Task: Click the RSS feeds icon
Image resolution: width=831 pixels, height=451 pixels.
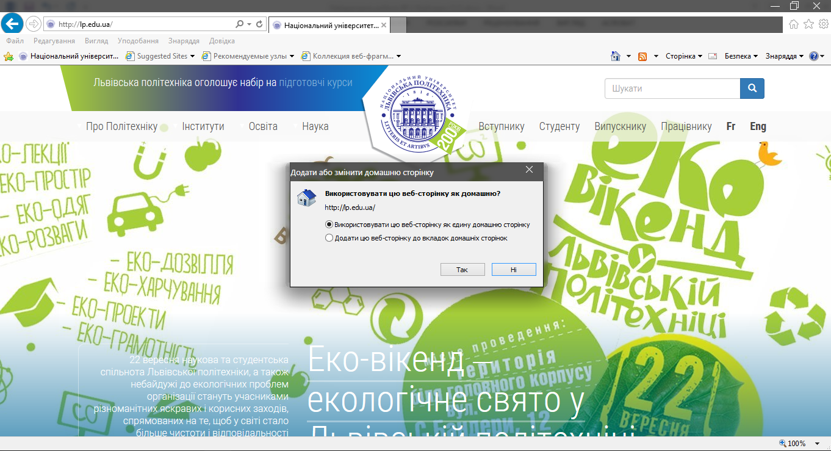Action: pyautogui.click(x=642, y=56)
